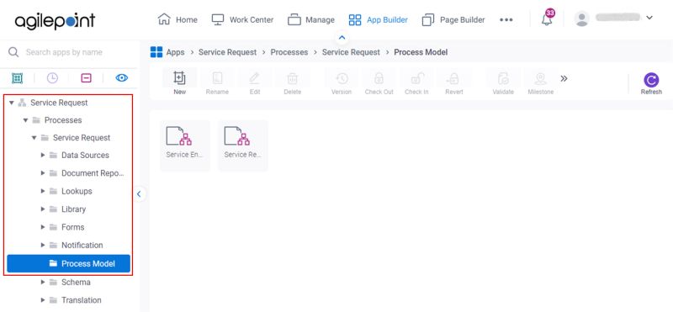Collapse the Service Request process folder

(34, 138)
